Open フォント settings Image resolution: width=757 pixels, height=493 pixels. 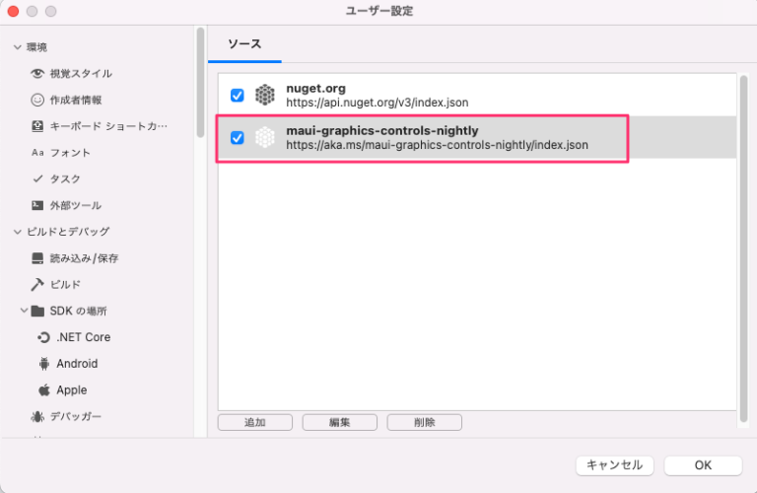click(x=71, y=153)
